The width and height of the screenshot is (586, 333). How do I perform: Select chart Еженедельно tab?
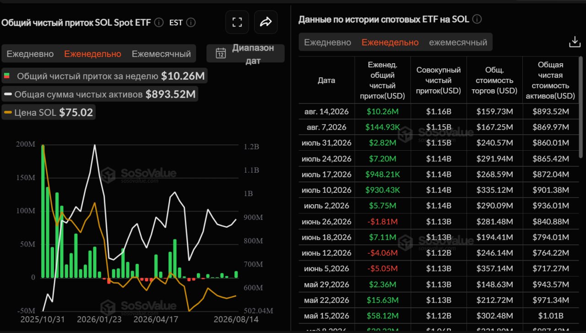[x=92, y=54]
